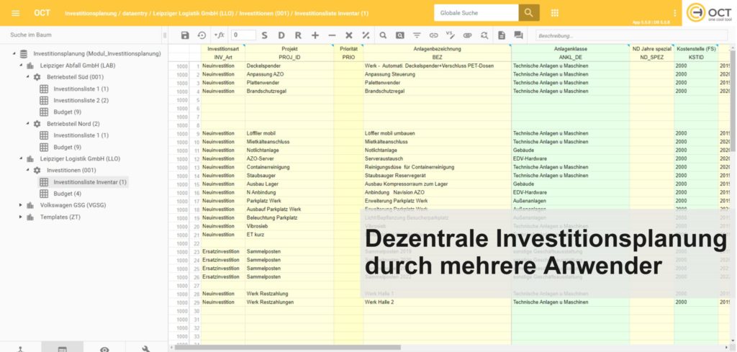This screenshot has width=737, height=352.
Task: Click the history restore toolbar icon
Action: click(x=202, y=35)
